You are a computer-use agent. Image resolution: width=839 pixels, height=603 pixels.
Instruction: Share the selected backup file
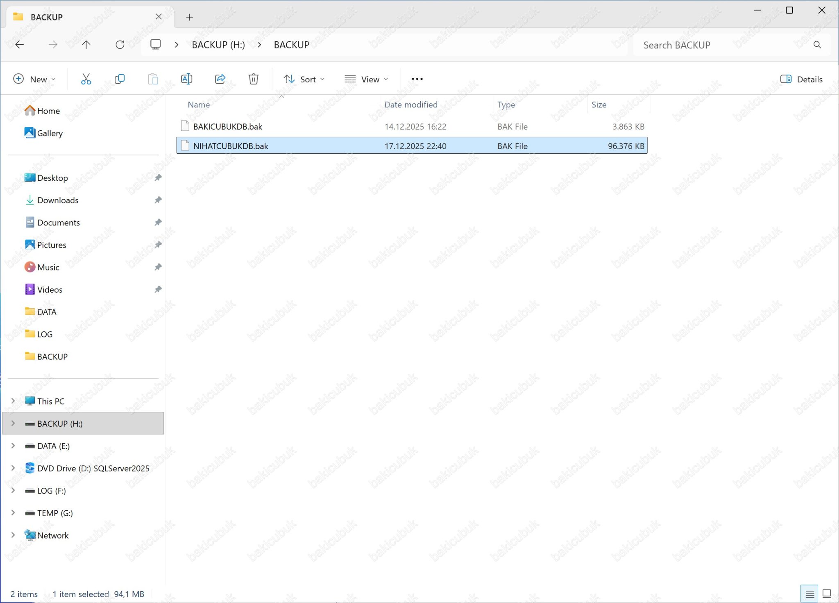click(x=220, y=79)
